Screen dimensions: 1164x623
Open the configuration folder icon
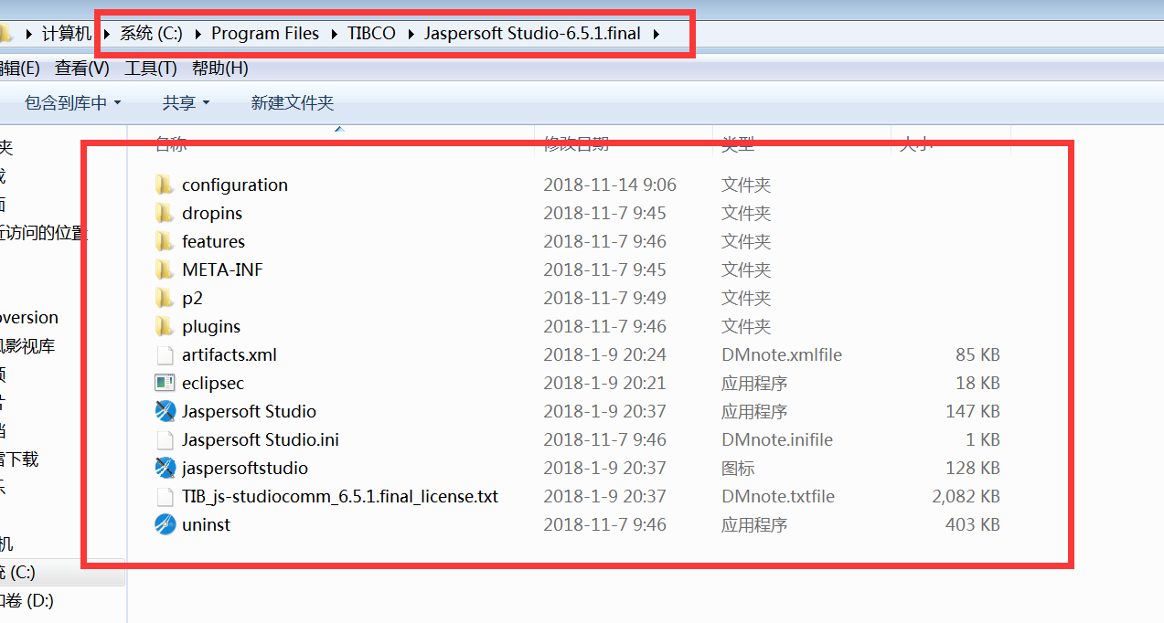(165, 185)
